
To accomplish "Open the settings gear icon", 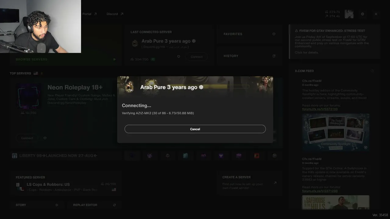I will [x=363, y=14].
